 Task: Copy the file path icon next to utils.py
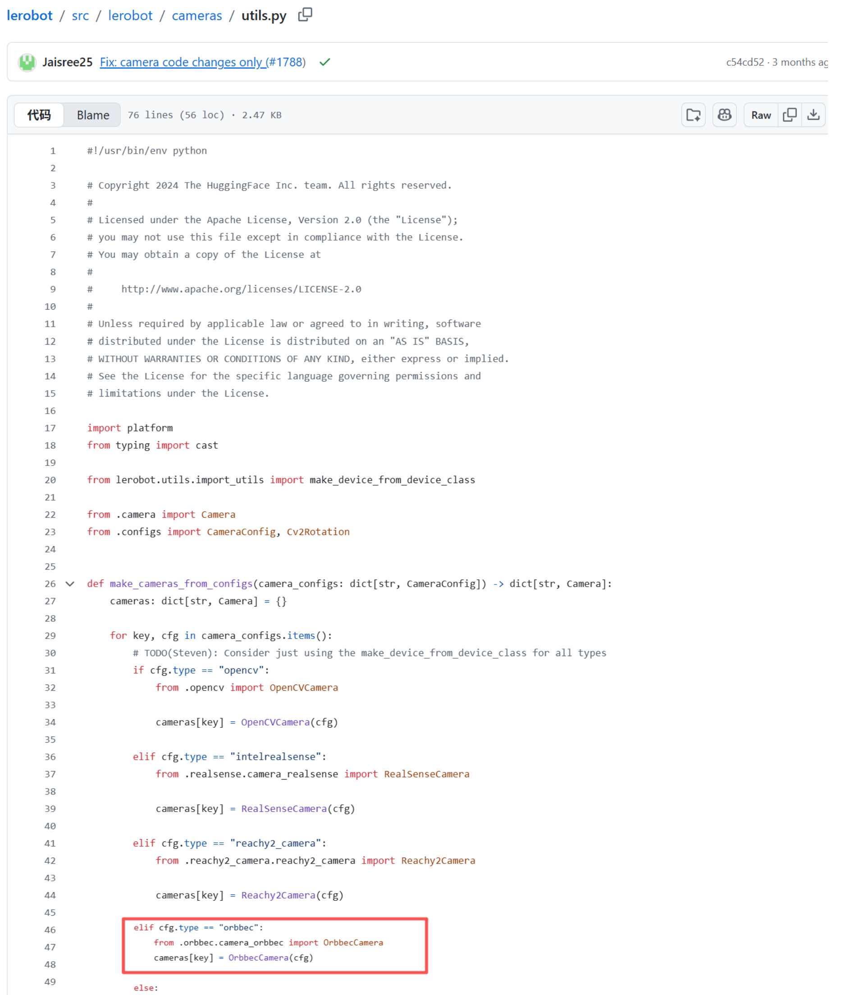pyautogui.click(x=305, y=15)
